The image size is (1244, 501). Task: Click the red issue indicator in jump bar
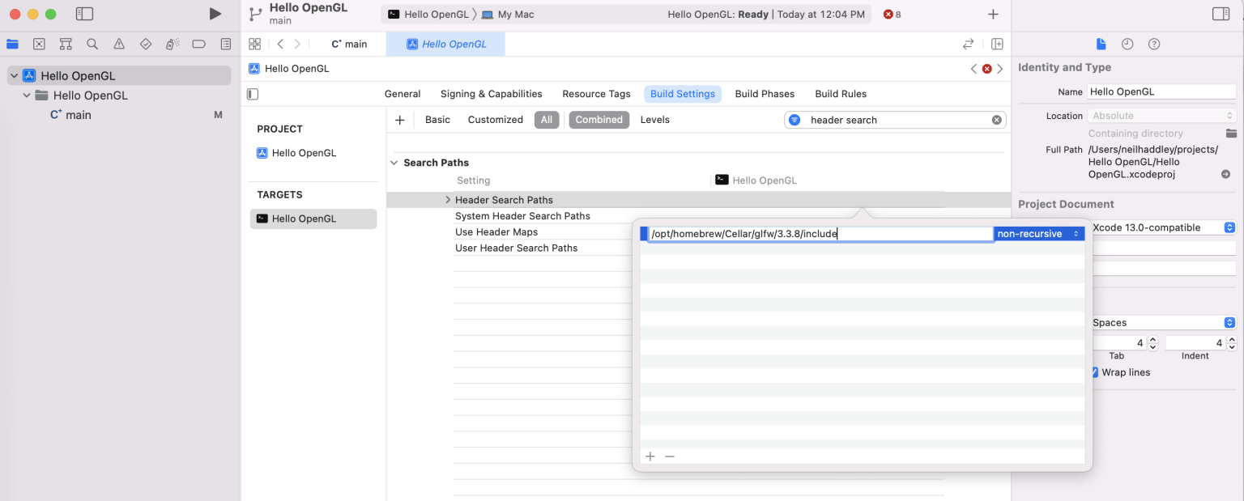coord(986,69)
